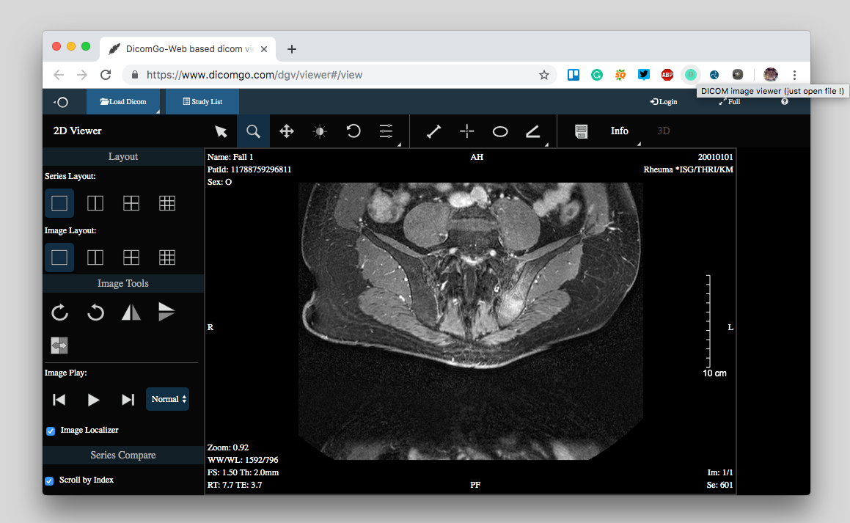Image resolution: width=850 pixels, height=523 pixels.
Task: Activate the magnifier zoom tool
Action: pos(253,131)
